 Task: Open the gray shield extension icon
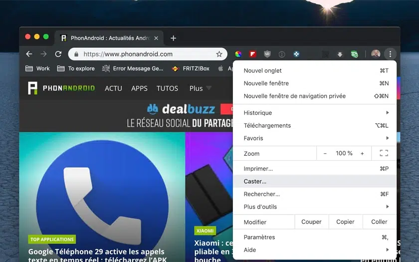click(267, 54)
